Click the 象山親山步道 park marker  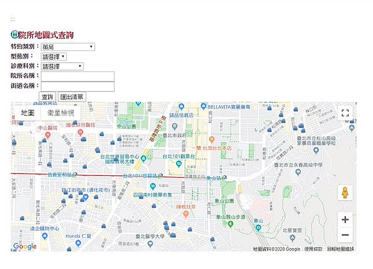coord(231,224)
